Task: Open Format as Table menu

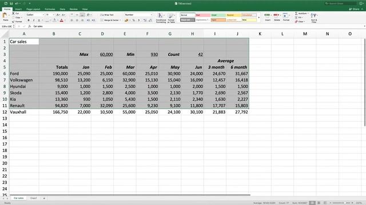Action: point(171,18)
